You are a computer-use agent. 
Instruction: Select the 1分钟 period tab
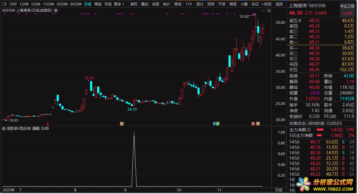[24, 4]
